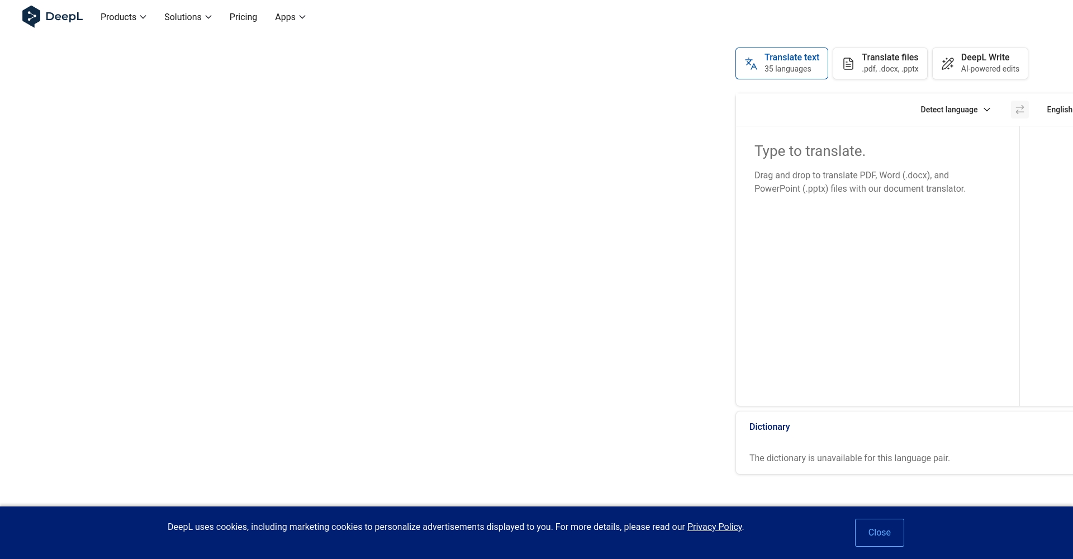Click the document icon for Translate files
This screenshot has height=559, width=1073.
[x=848, y=64]
